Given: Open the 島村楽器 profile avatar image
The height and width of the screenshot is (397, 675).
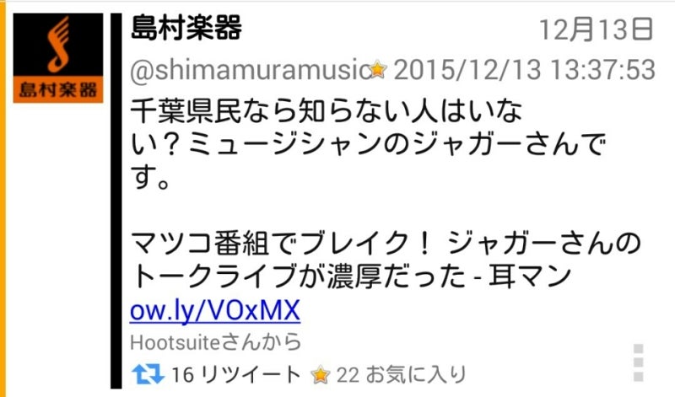Looking at the screenshot, I should (x=58, y=58).
